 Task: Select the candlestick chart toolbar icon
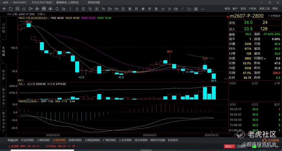(x=31, y=9)
